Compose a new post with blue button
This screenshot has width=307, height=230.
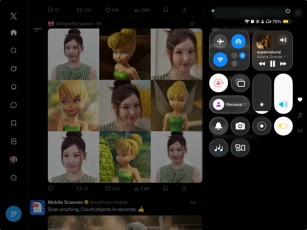tap(14, 214)
